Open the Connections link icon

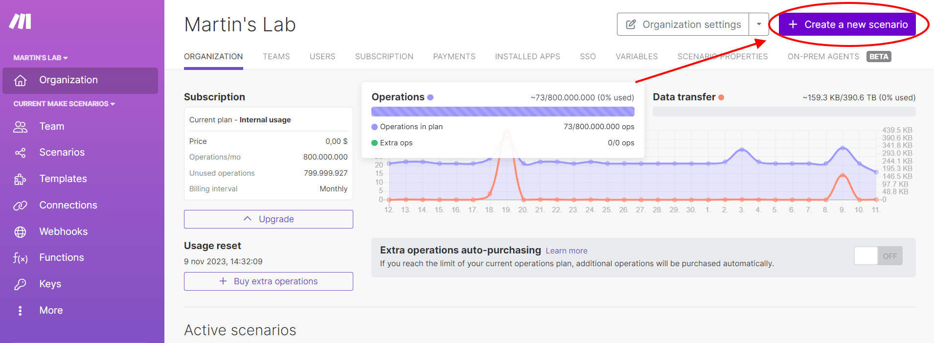click(20, 206)
